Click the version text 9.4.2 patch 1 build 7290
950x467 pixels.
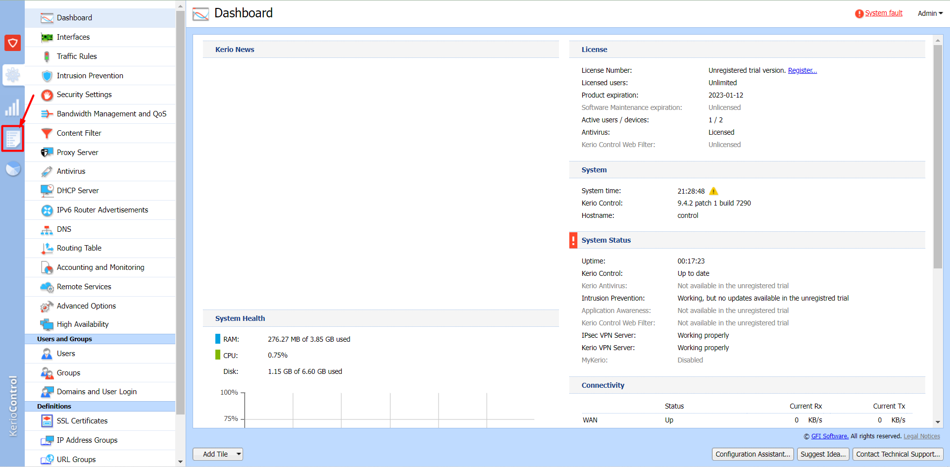click(x=714, y=203)
